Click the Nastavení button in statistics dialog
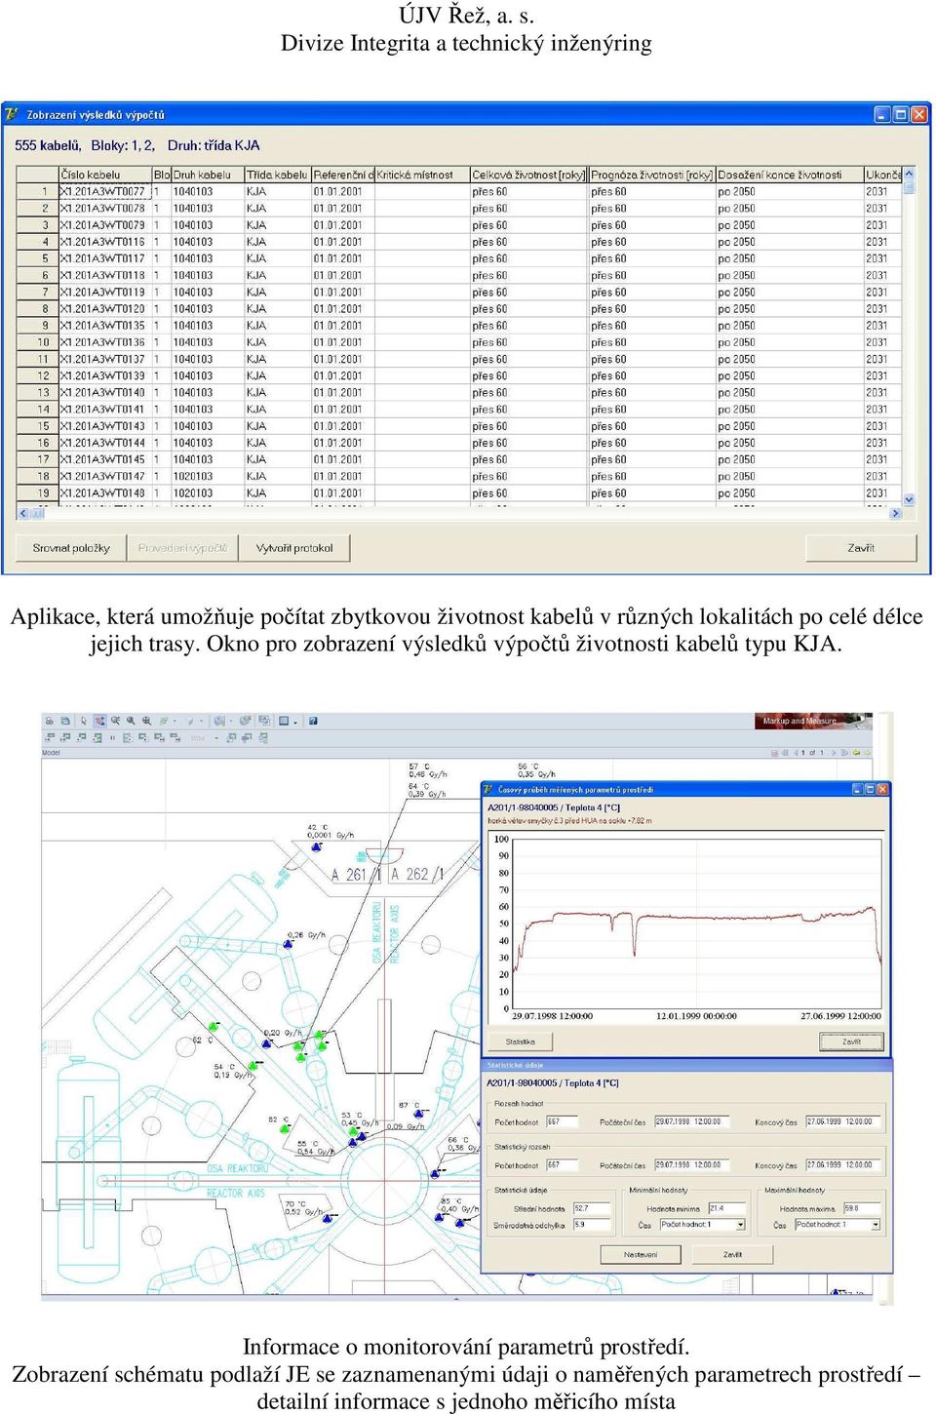Screen dimensions: 936x1414 tap(641, 1254)
